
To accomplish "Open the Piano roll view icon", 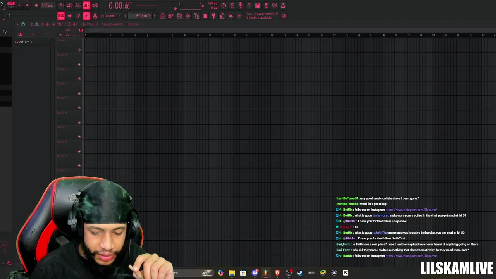I will [x=171, y=16].
